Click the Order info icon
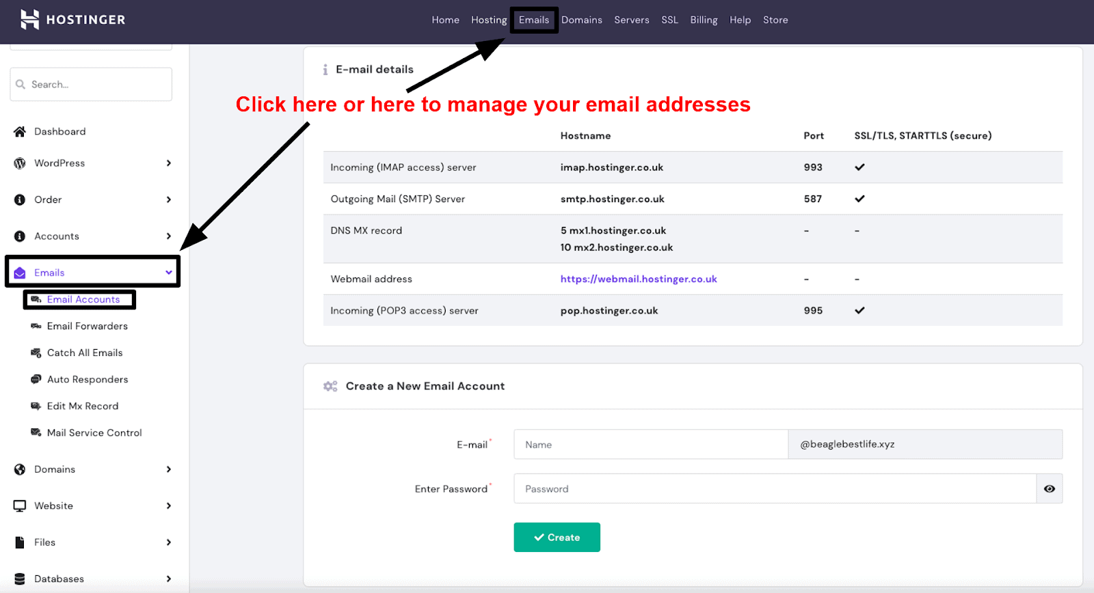Viewport: 1094px width, 593px height. click(x=20, y=199)
